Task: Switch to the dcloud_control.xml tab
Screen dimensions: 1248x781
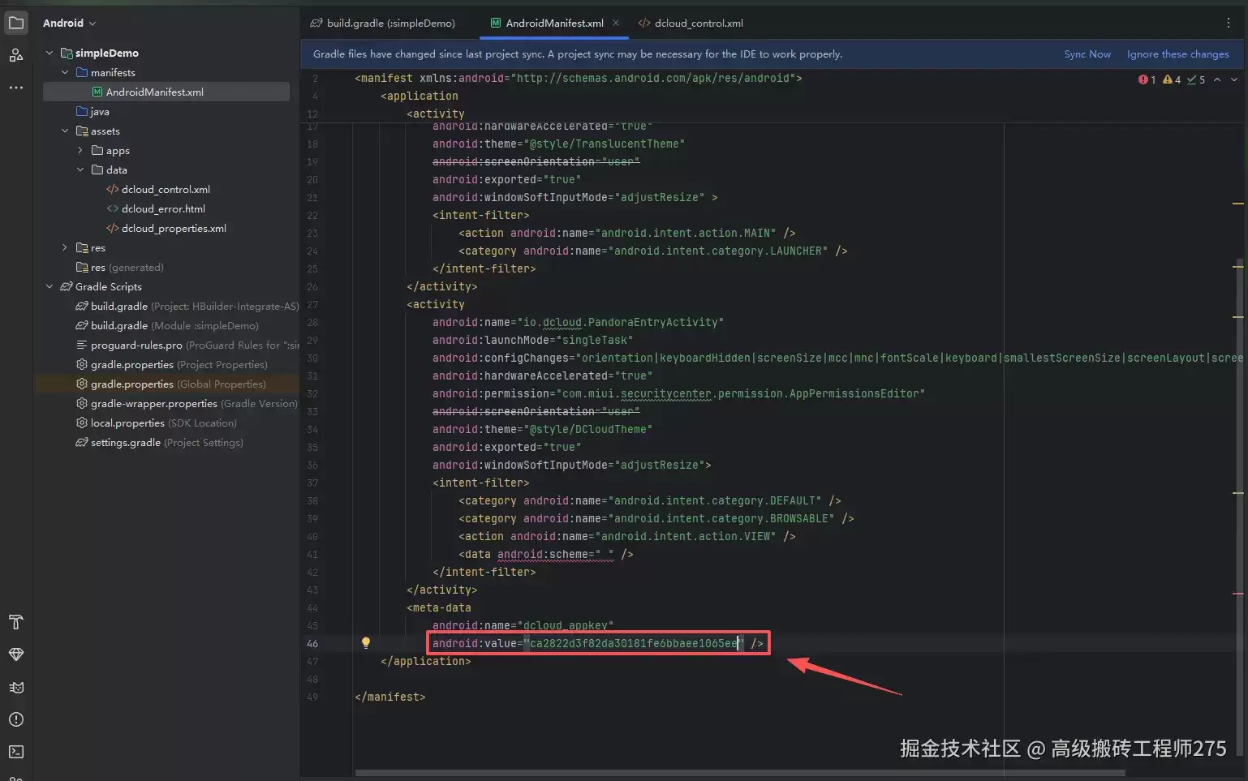Action: (x=691, y=23)
